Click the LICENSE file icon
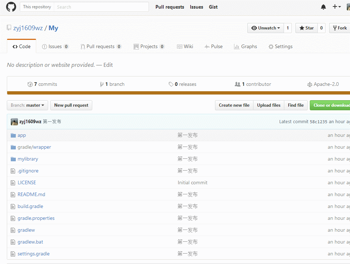350x264 pixels. (x=13, y=183)
